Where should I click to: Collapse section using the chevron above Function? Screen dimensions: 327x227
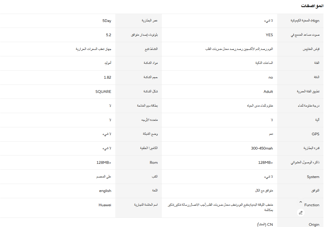(301, 202)
